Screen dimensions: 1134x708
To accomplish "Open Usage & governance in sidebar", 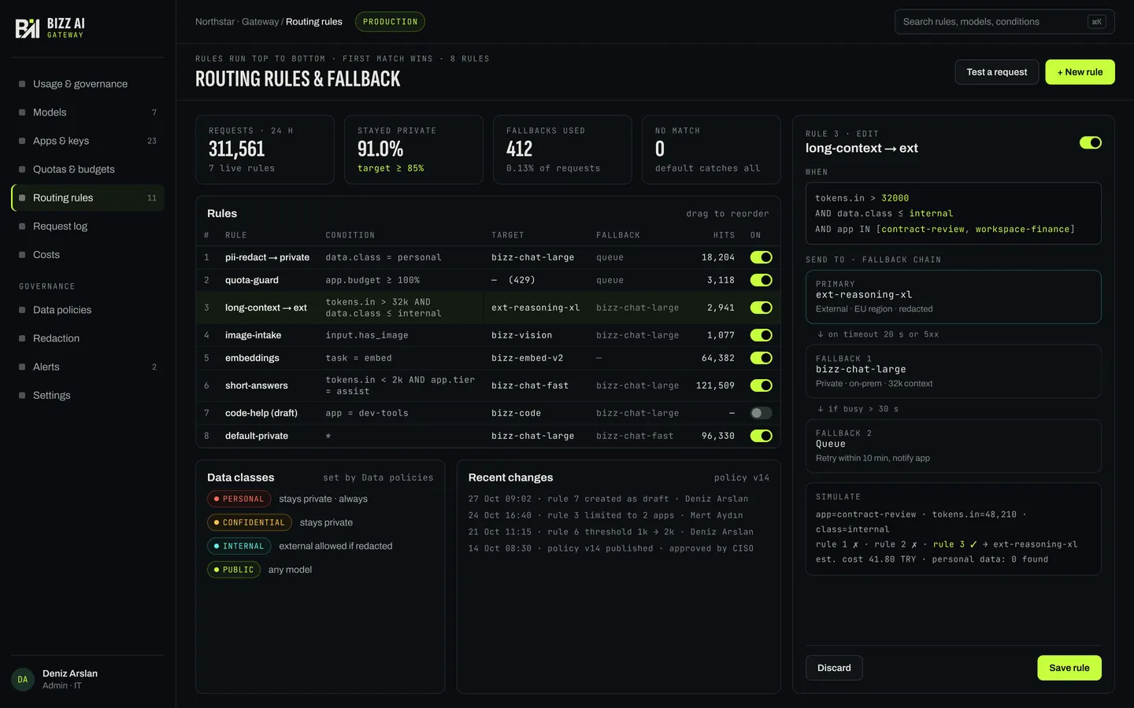I will 87,84.
